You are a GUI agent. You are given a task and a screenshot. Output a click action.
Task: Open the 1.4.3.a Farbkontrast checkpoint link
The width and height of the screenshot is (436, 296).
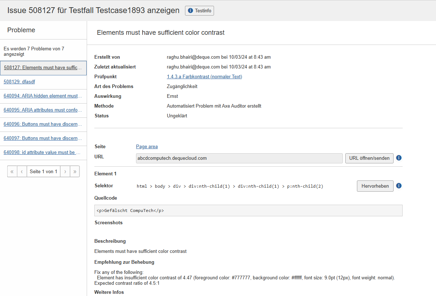tap(204, 76)
